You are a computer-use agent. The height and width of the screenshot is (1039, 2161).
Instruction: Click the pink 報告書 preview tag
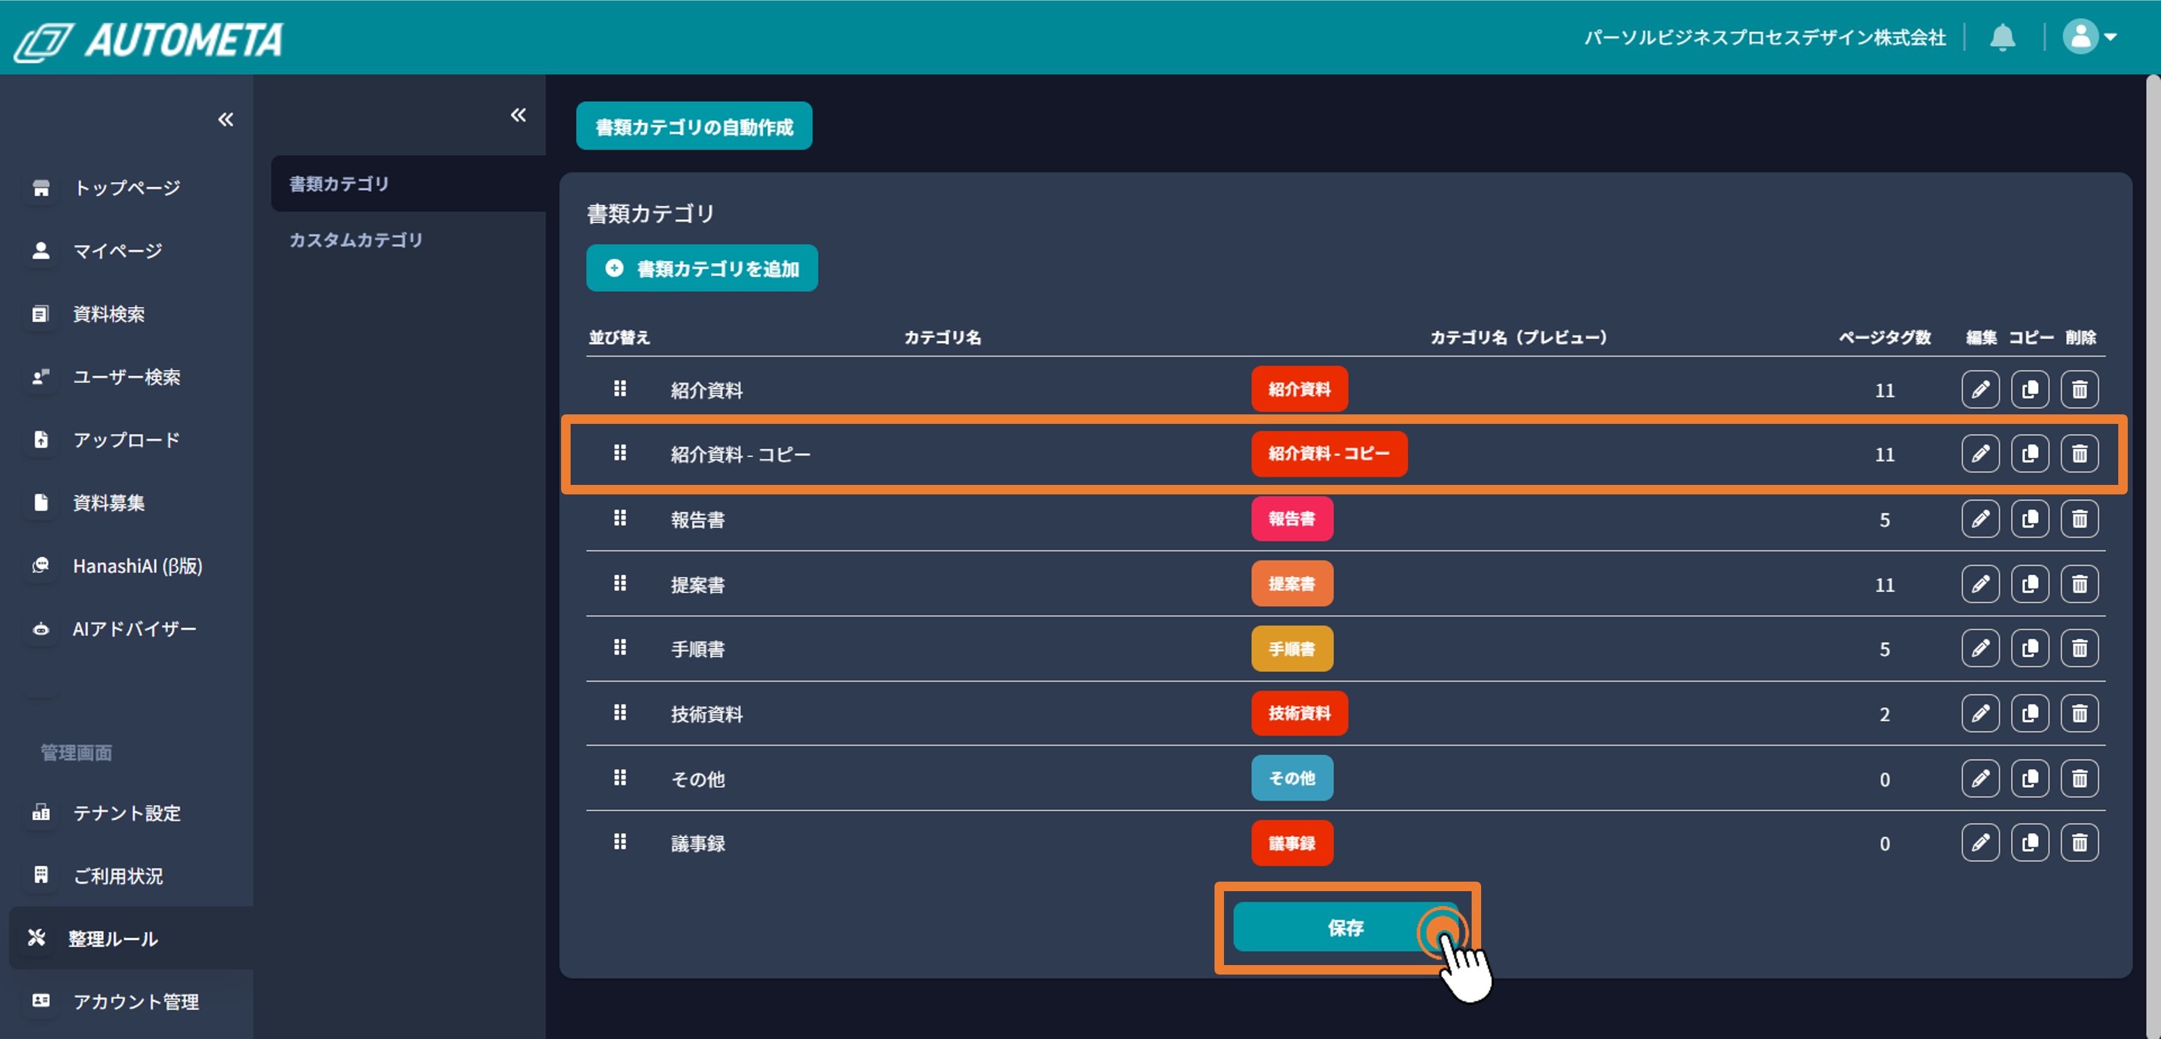tap(1292, 518)
